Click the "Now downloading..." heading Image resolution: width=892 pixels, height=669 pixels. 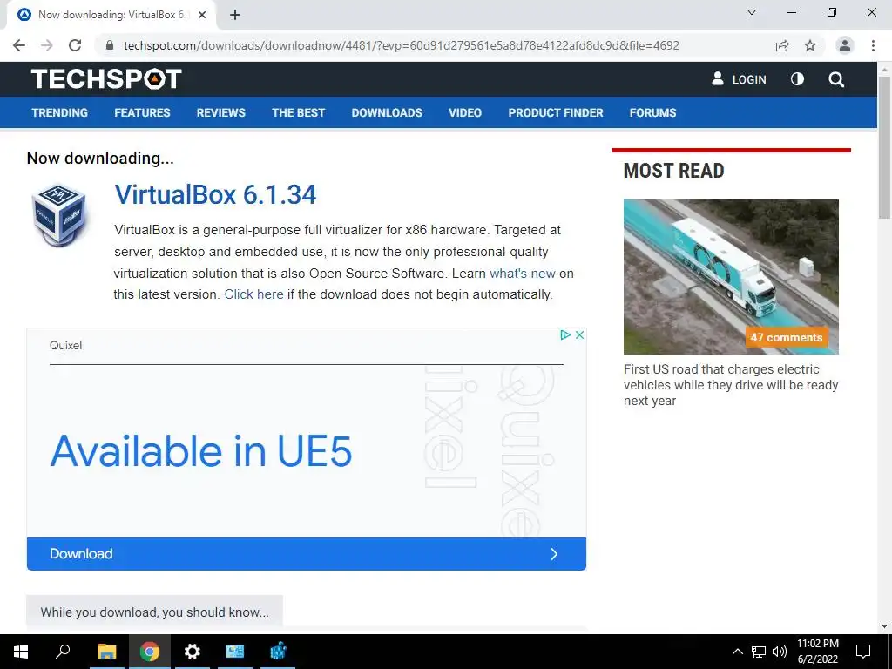click(100, 159)
